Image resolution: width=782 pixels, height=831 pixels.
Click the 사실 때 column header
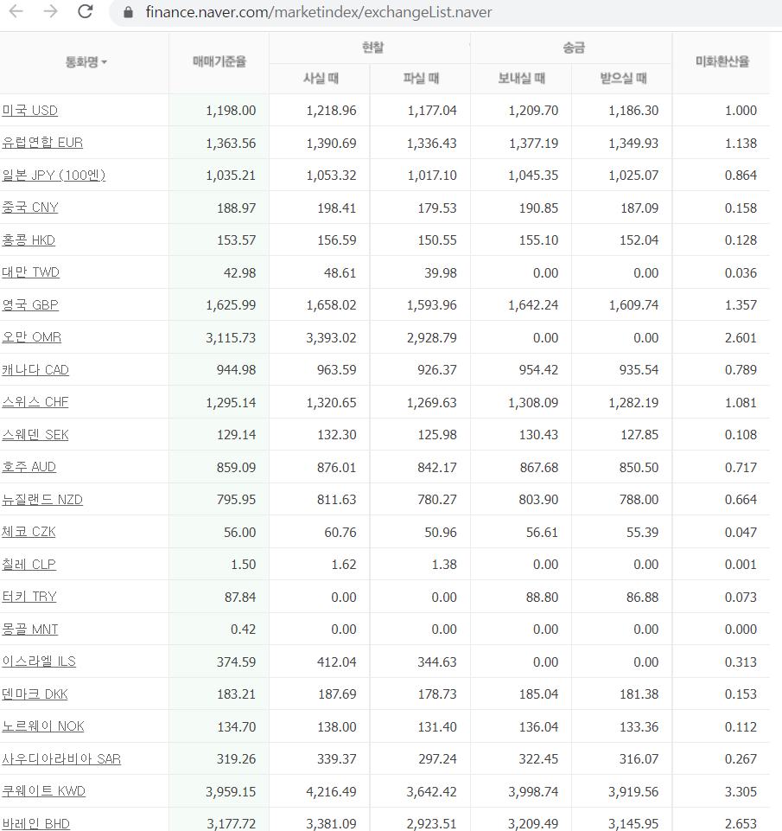(321, 79)
